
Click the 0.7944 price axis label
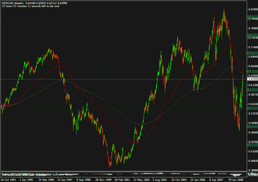tap(253, 19)
